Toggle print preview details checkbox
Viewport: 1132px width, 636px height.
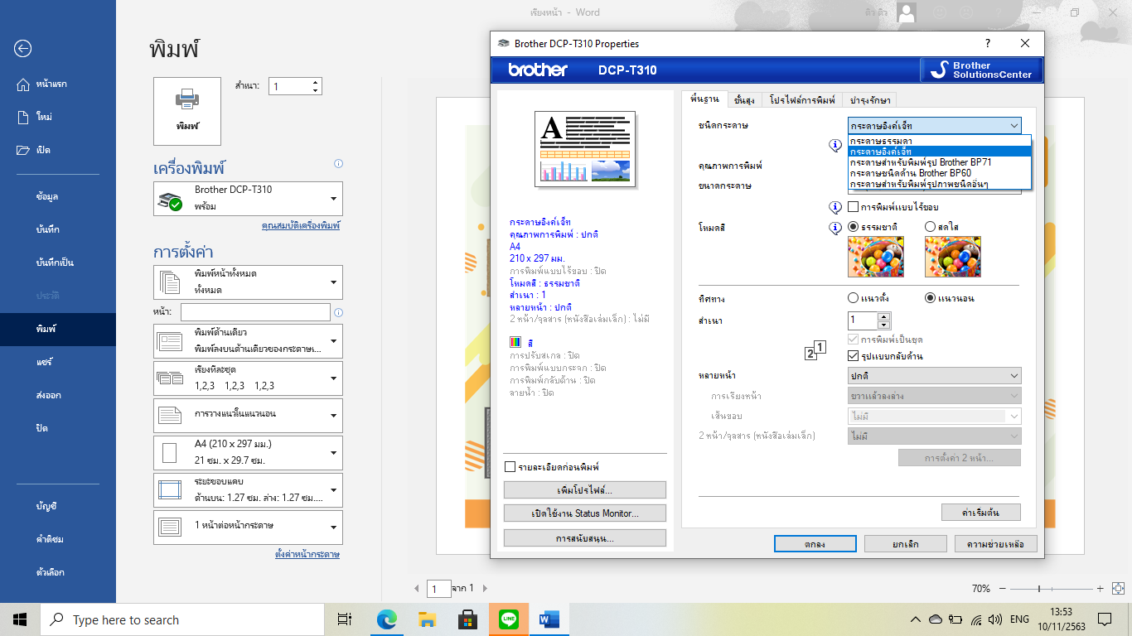click(x=510, y=467)
